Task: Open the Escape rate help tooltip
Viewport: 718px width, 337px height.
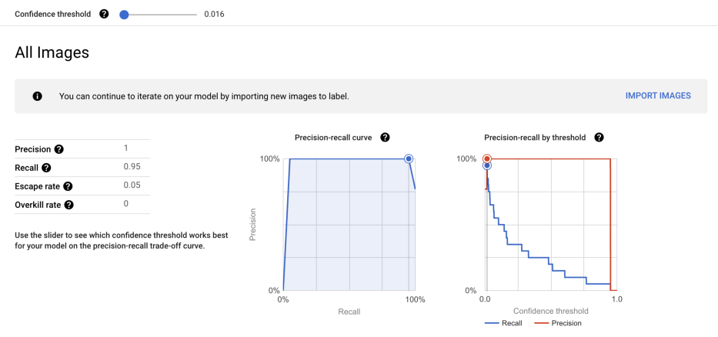Action: click(x=68, y=186)
